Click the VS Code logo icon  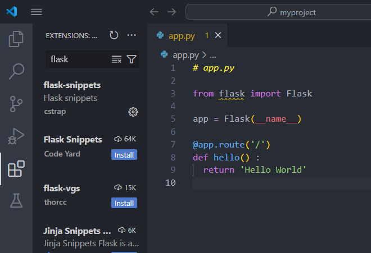tap(12, 12)
